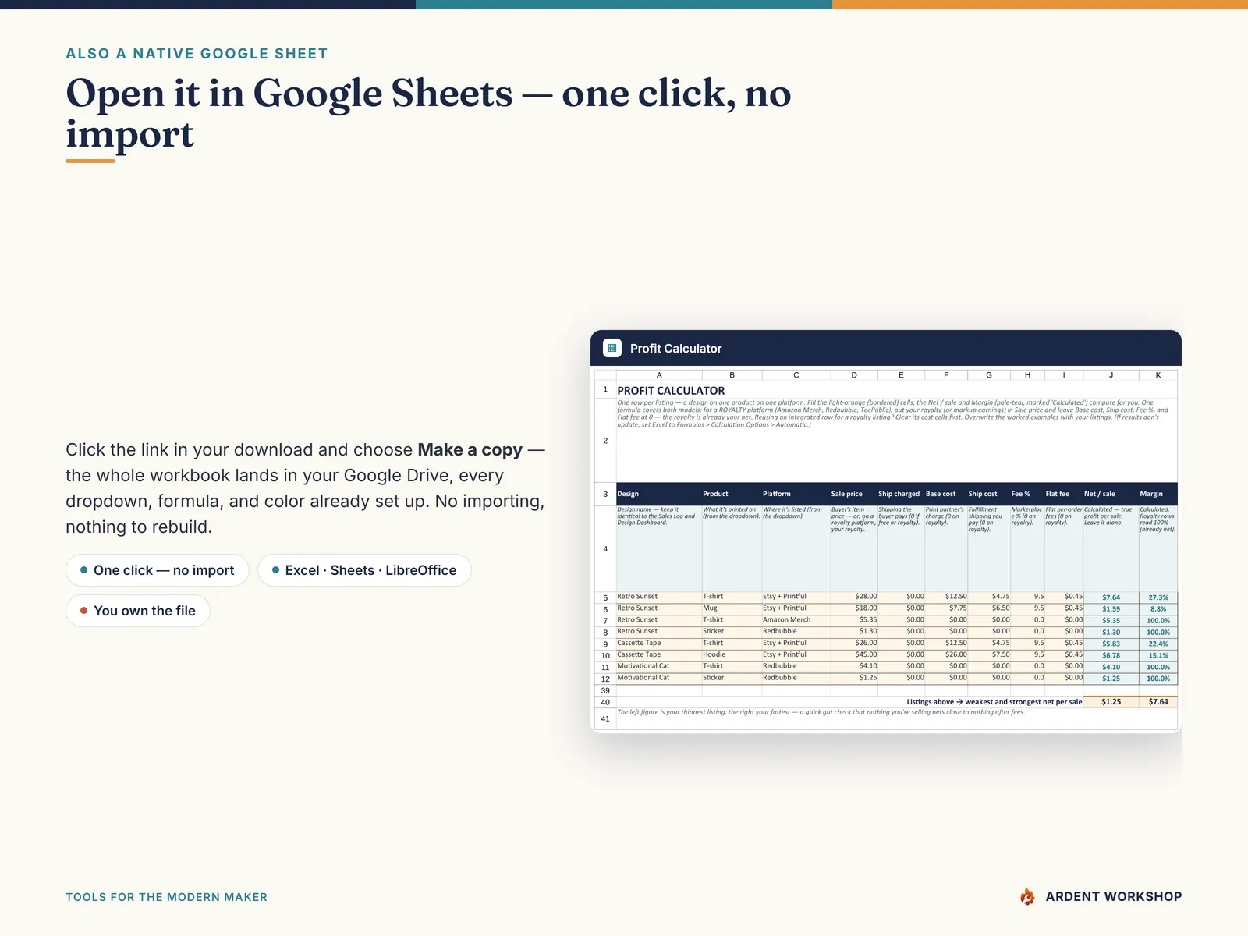
Task: Select the 'Mug' product cell
Action: tap(732, 608)
